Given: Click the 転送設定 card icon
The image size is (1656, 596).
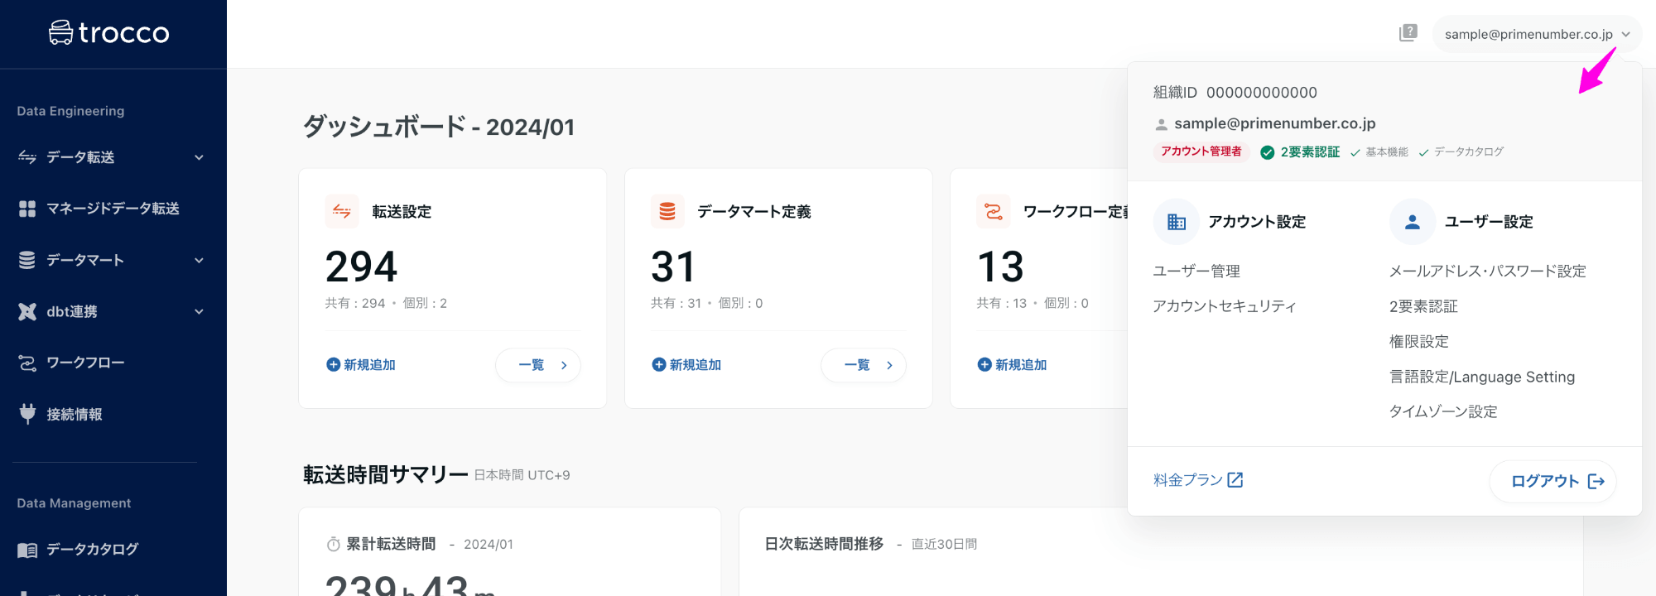Looking at the screenshot, I should tap(342, 211).
